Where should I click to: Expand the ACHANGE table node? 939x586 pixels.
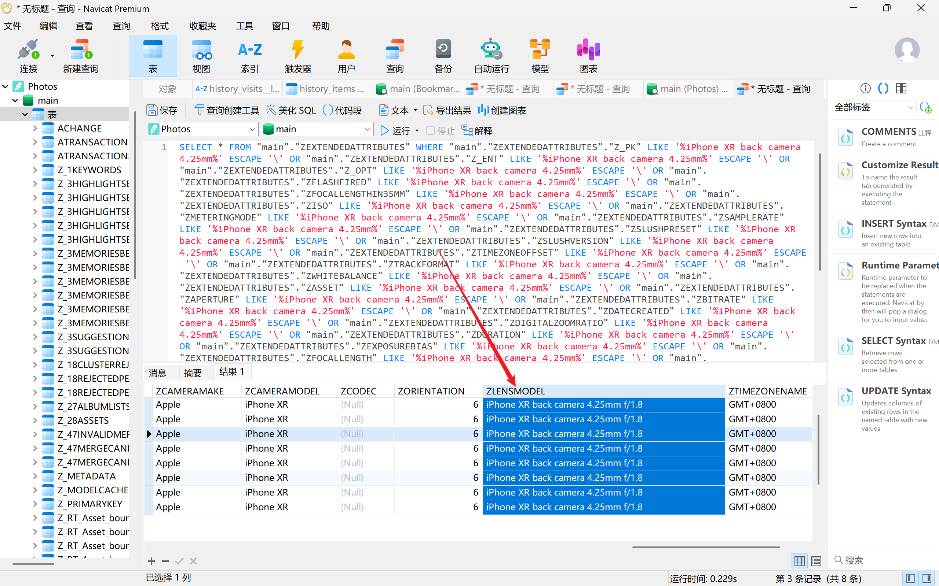coord(35,128)
